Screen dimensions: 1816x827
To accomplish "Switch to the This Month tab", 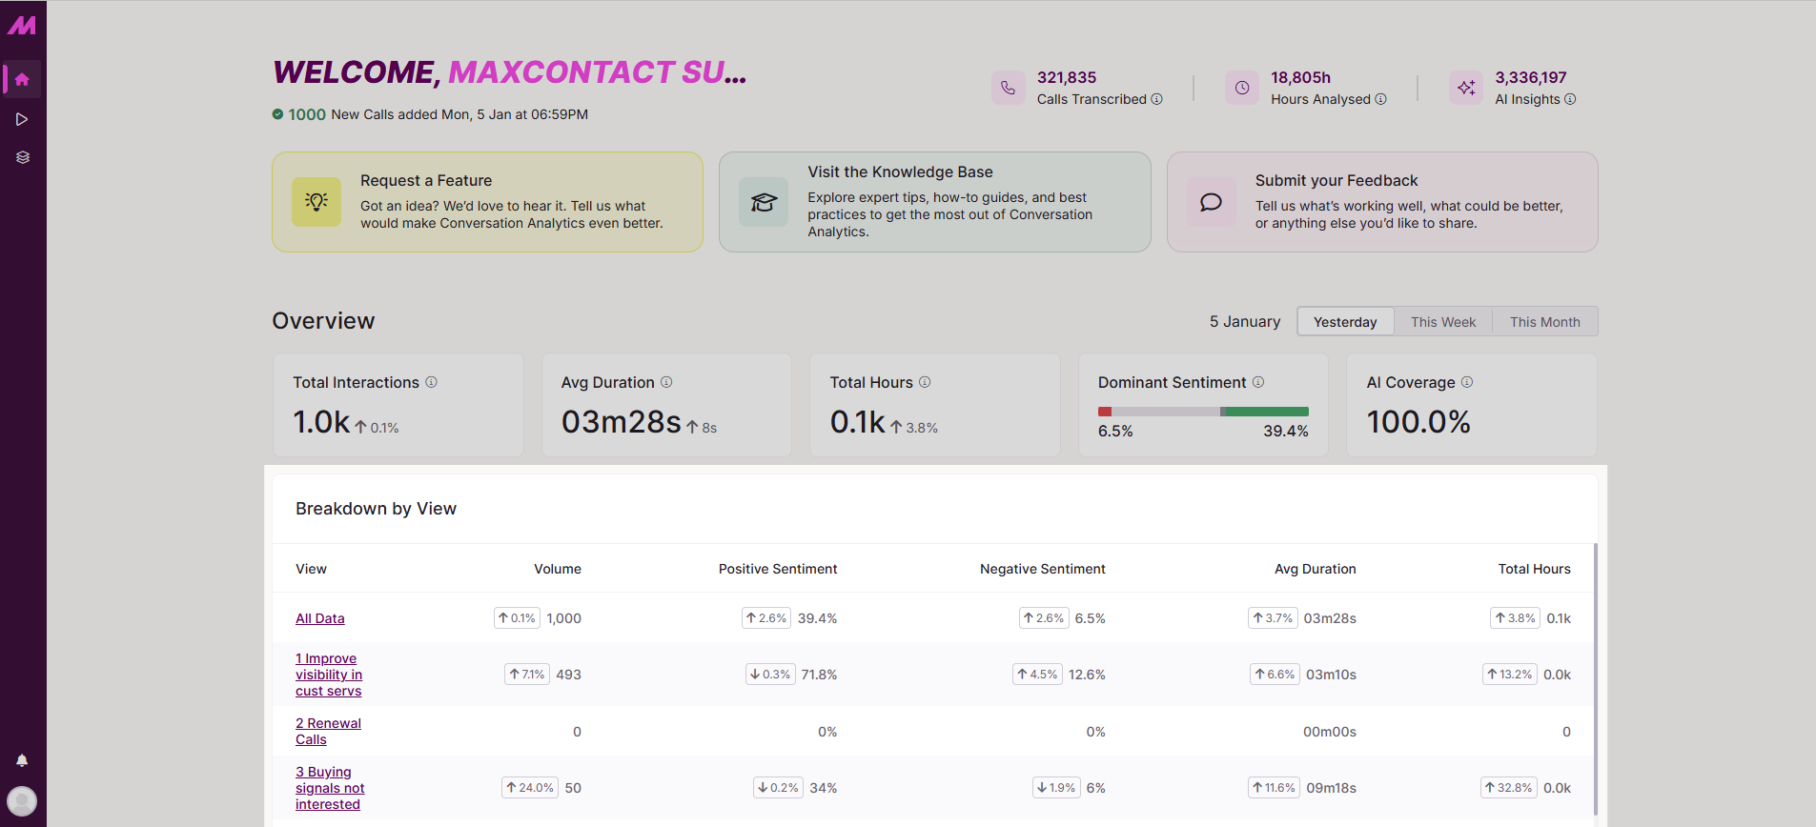I will 1544,322.
